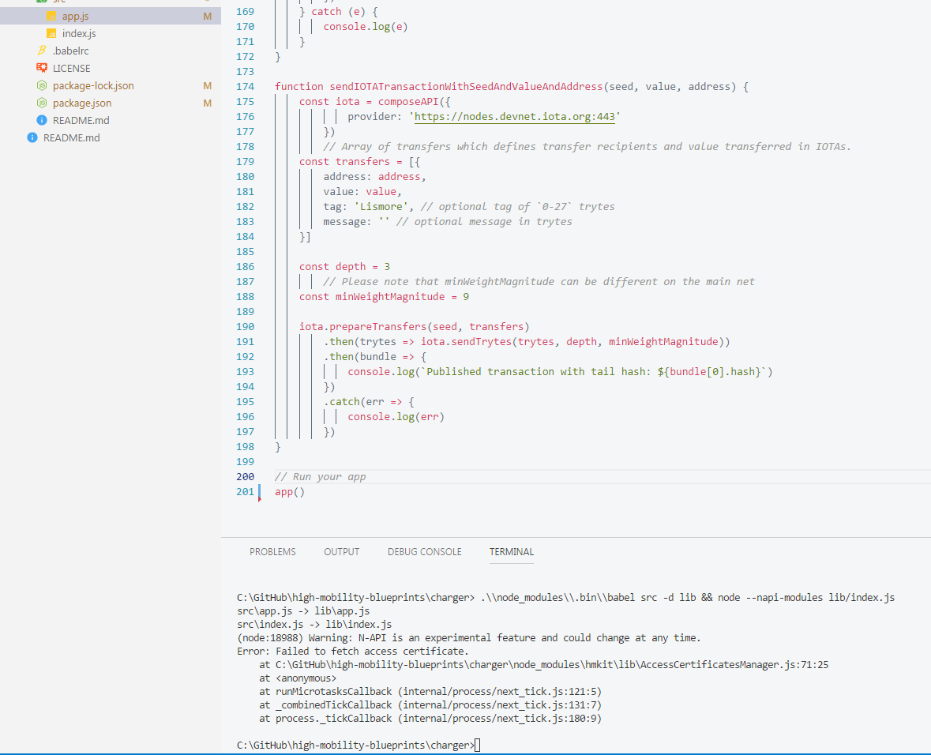Image resolution: width=931 pixels, height=755 pixels.
Task: Click the app.js JavaScript file icon
Action: point(52,16)
